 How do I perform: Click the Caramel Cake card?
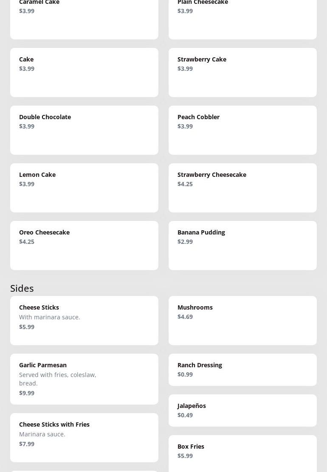(x=84, y=19)
